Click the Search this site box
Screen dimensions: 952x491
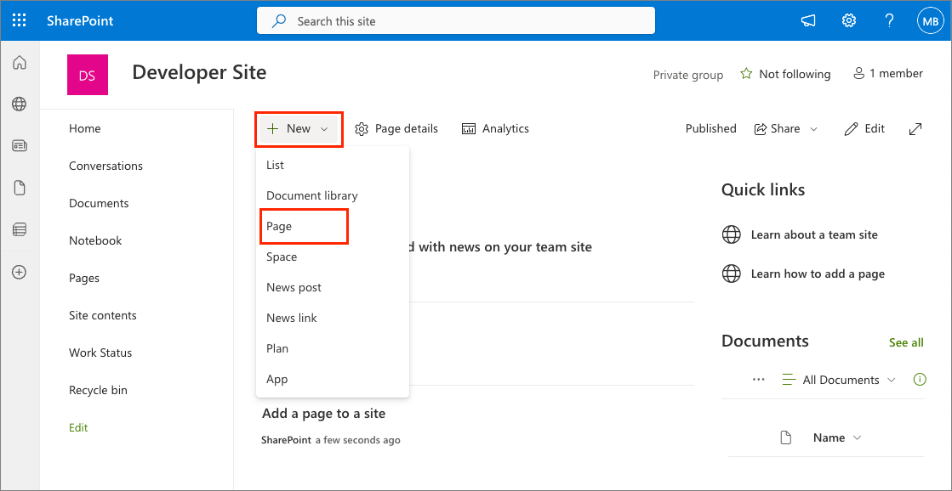(455, 21)
